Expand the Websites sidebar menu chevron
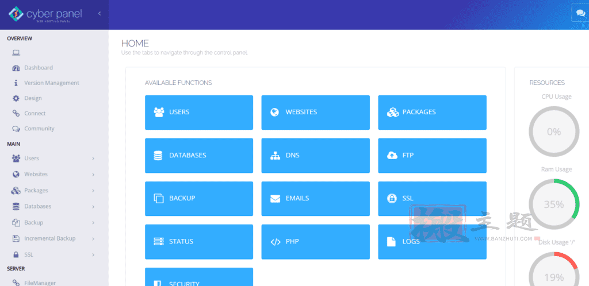Image resolution: width=589 pixels, height=286 pixels. pos(93,175)
